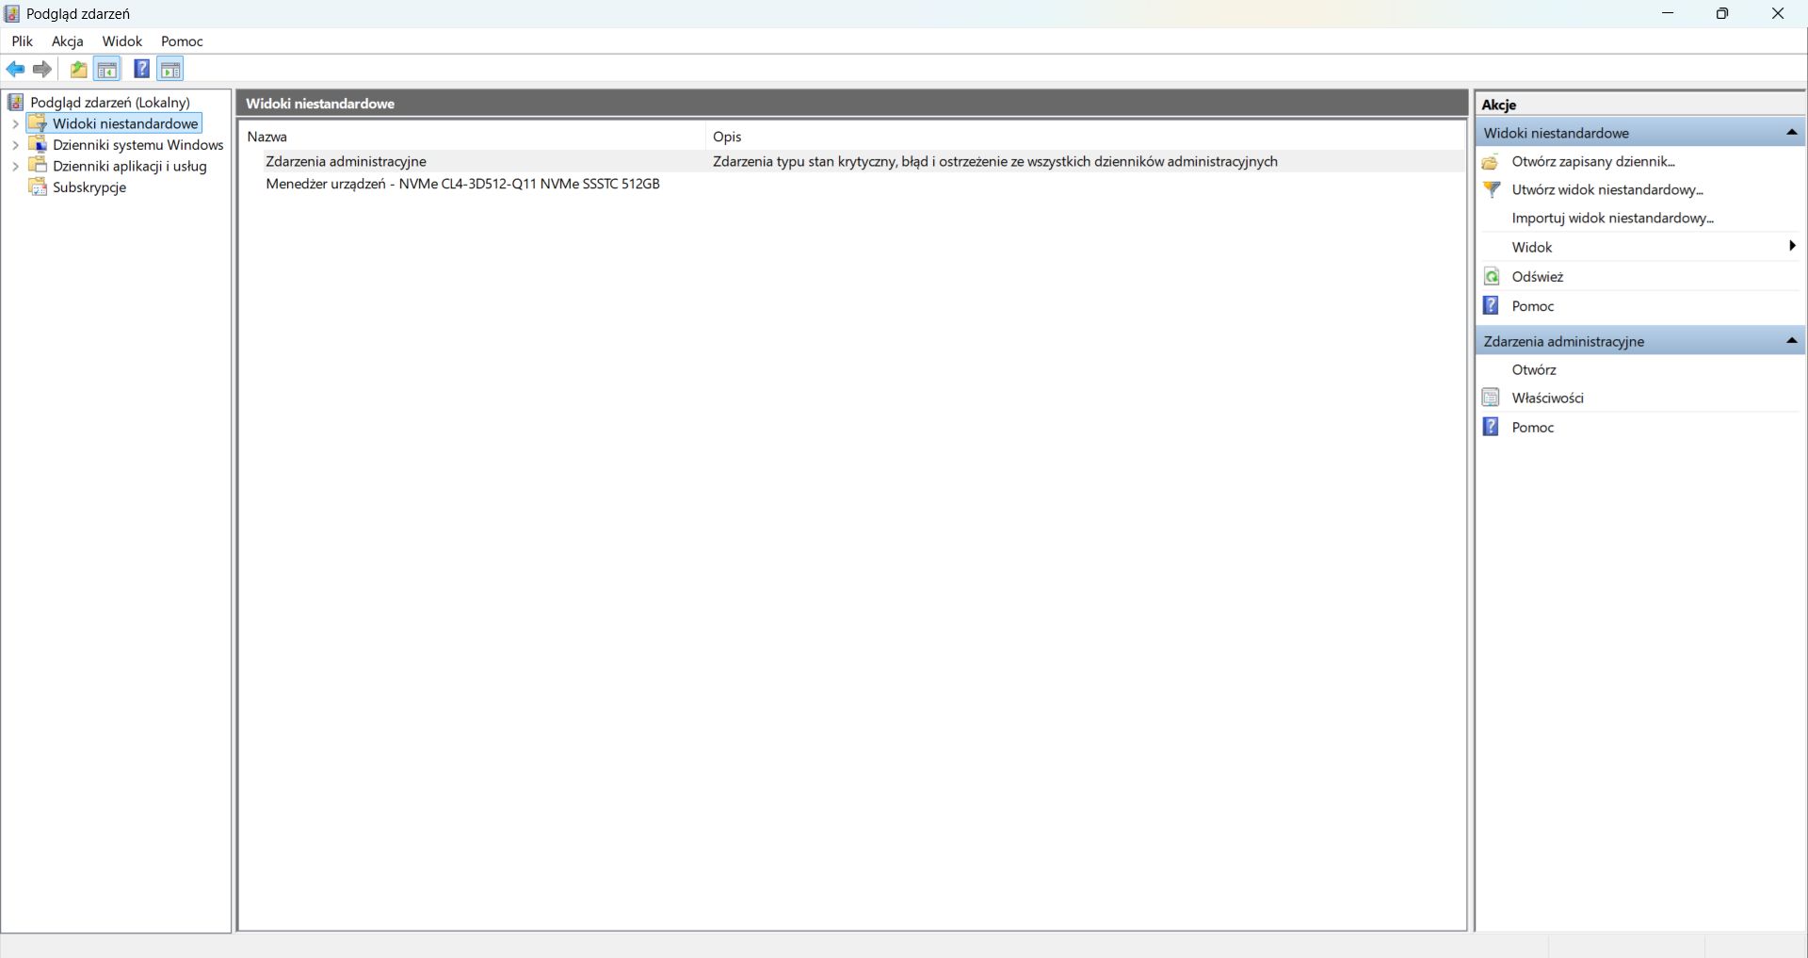This screenshot has width=1808, height=958.
Task: Expand the Dzienniki aplikacji i usług node
Action: click(x=15, y=166)
